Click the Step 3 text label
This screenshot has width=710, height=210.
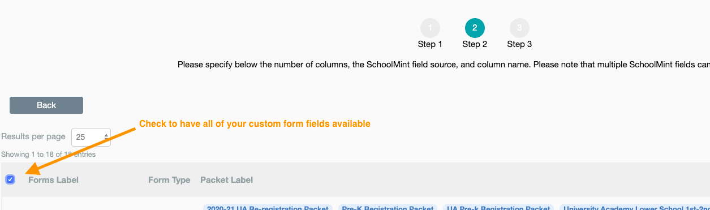[x=519, y=44]
